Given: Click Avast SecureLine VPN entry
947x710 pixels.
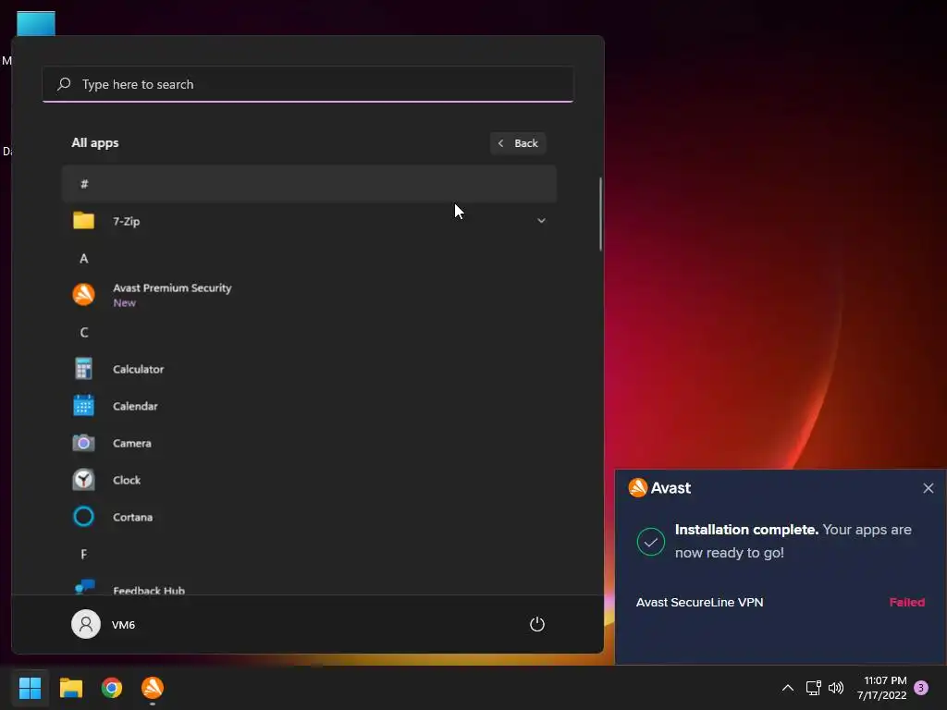Looking at the screenshot, I should (699, 602).
